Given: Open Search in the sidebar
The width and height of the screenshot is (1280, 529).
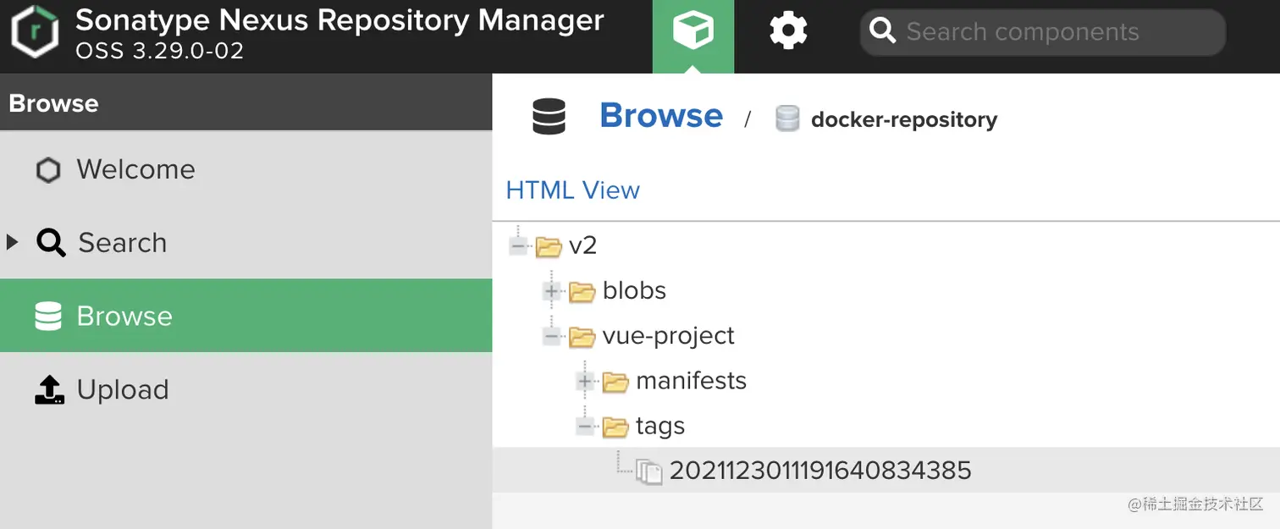Looking at the screenshot, I should [x=246, y=242].
